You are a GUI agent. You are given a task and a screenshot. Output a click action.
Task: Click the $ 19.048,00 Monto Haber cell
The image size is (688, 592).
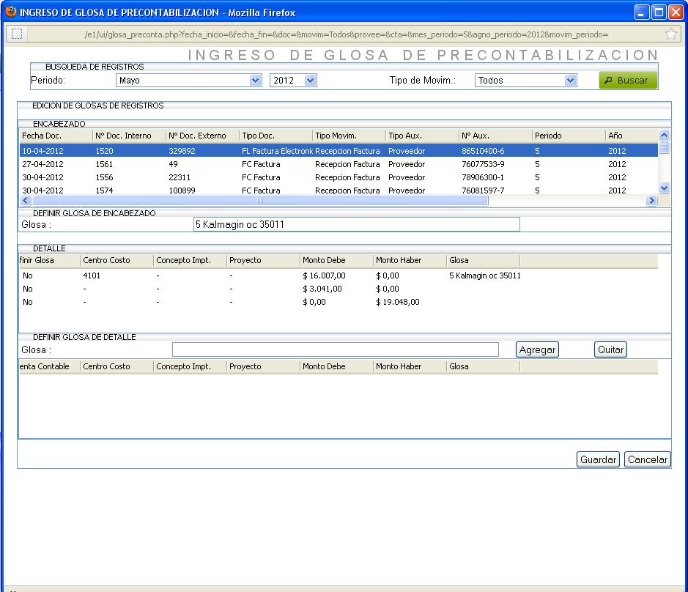pos(398,302)
